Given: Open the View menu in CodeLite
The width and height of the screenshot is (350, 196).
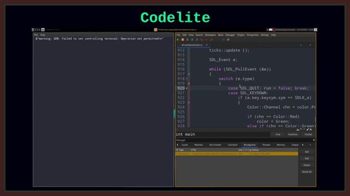Looking at the screenshot, I should tap(191, 35).
